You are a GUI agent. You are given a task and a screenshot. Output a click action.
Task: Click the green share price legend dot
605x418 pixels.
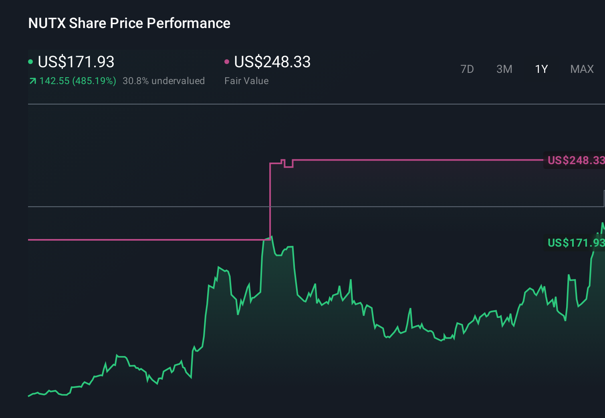click(x=31, y=62)
